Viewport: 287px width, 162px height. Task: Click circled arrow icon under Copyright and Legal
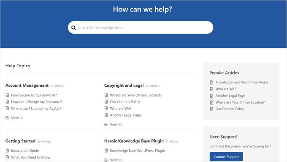106,125
